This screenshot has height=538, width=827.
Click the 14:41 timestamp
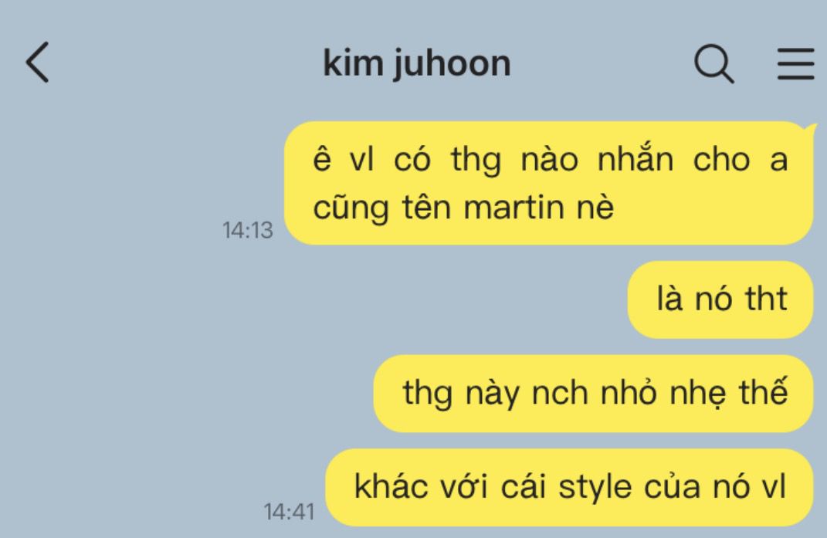(x=289, y=511)
